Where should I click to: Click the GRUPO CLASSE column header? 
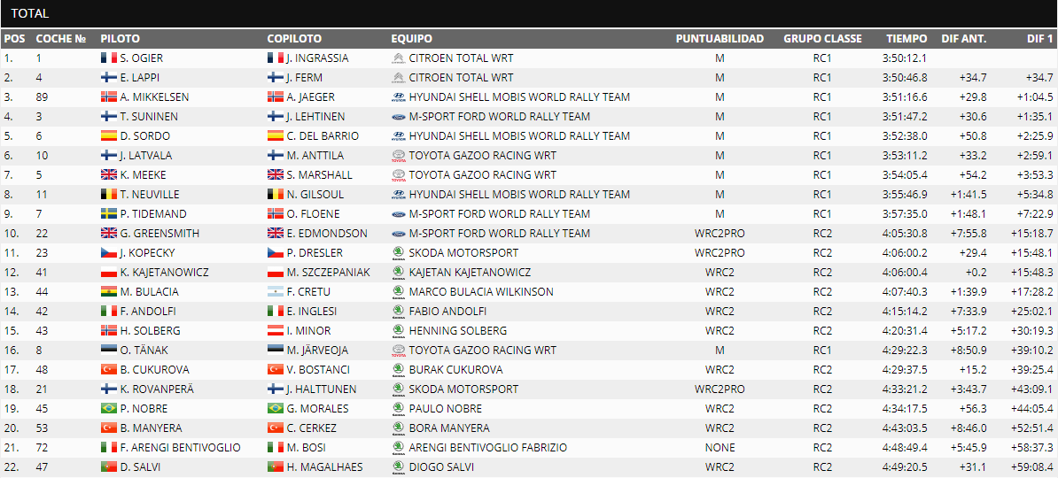pos(822,39)
